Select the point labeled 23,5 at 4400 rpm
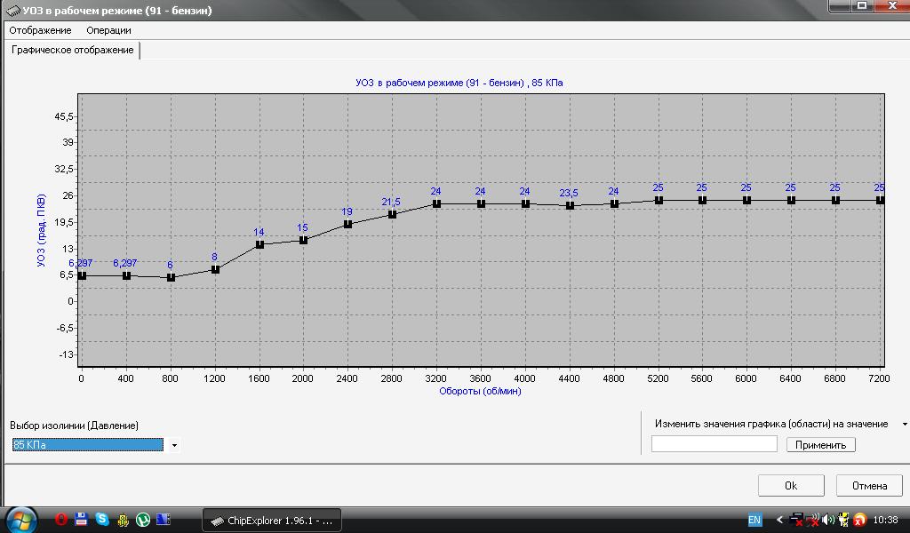Screen dimensions: 910x533 (570, 206)
